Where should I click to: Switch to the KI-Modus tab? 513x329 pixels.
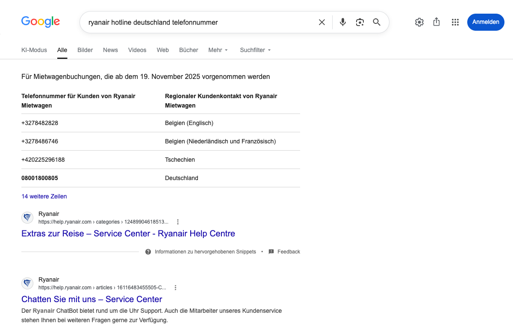point(34,50)
